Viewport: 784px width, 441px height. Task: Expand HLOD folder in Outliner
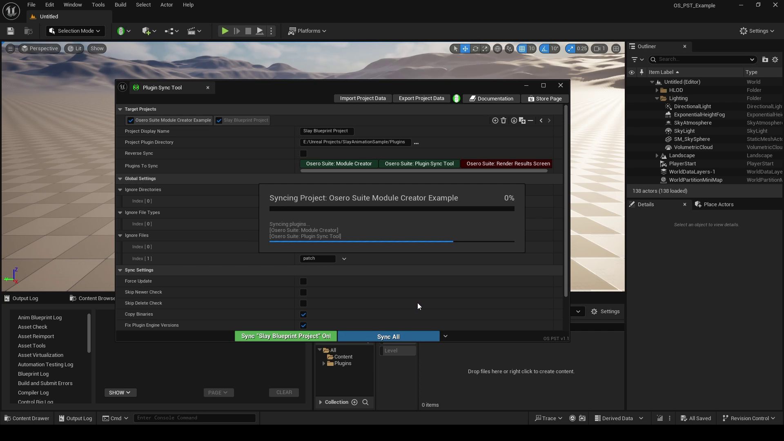[657, 90]
